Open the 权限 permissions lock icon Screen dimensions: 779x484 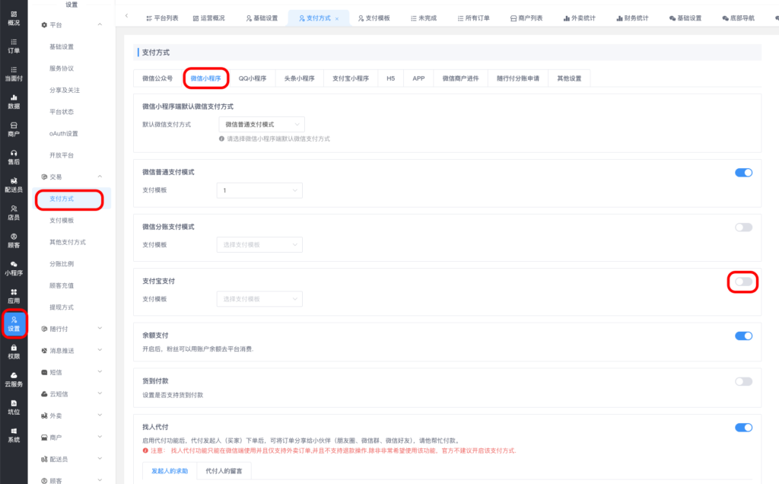(x=14, y=351)
